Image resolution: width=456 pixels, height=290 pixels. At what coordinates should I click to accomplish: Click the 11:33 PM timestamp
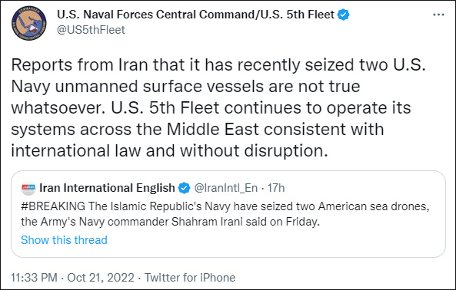click(x=34, y=278)
